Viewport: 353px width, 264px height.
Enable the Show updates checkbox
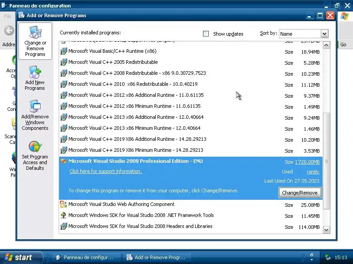(206, 34)
